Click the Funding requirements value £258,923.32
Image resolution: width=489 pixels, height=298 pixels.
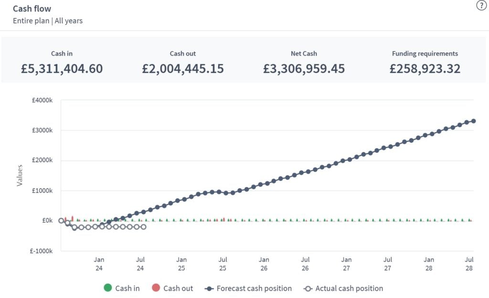point(425,69)
